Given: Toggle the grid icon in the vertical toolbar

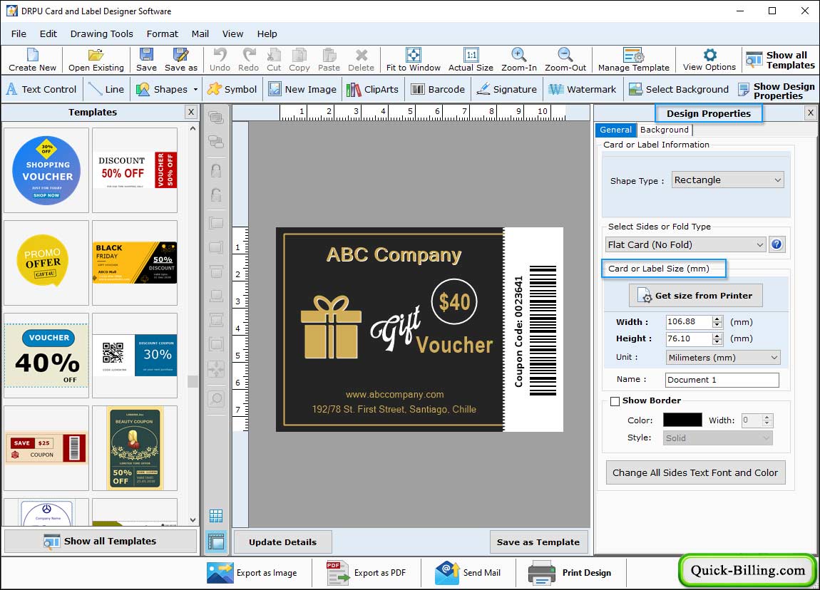Looking at the screenshot, I should (216, 516).
